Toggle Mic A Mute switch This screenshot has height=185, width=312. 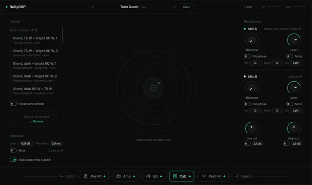(x=290, y=56)
